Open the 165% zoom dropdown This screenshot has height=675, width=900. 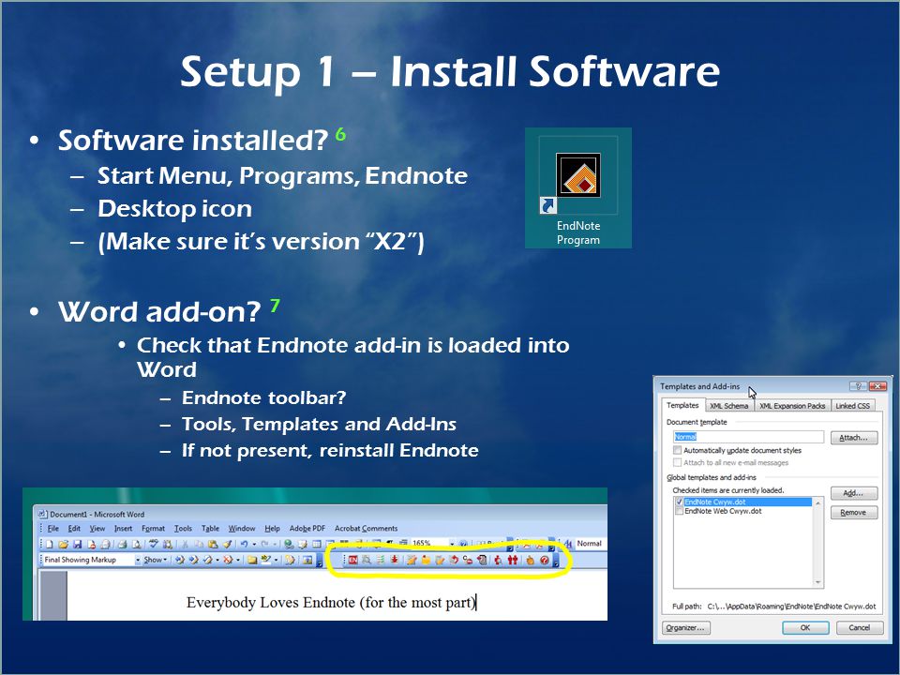[x=452, y=544]
